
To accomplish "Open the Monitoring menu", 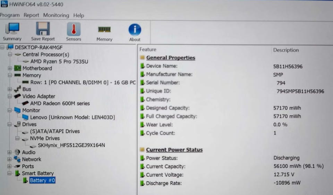I will pos(56,16).
